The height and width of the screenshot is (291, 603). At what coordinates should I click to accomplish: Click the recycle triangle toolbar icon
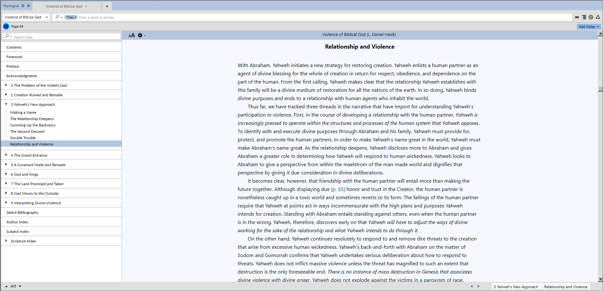[598, 17]
